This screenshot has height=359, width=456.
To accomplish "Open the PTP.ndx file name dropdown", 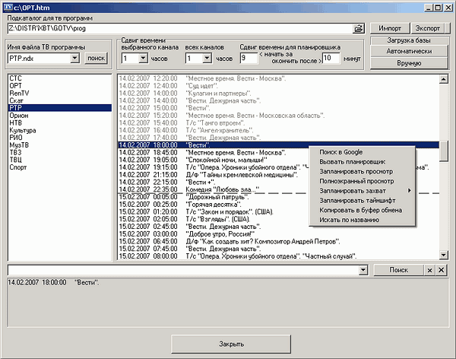I will click(x=74, y=58).
